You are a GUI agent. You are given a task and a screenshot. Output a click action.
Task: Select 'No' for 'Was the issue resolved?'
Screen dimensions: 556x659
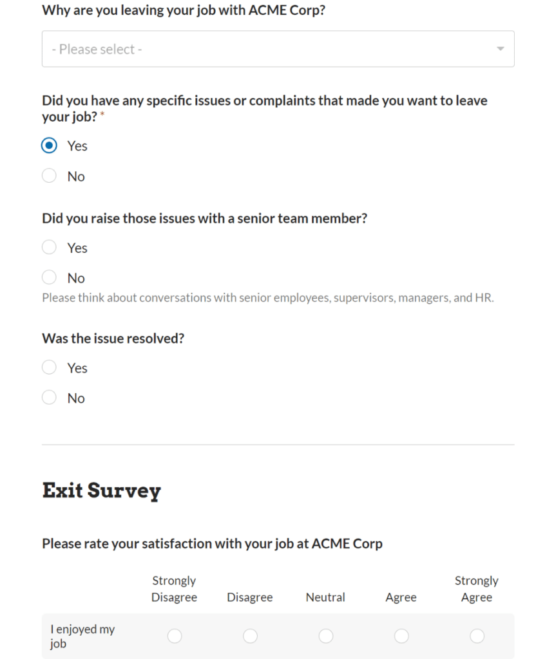click(x=49, y=397)
